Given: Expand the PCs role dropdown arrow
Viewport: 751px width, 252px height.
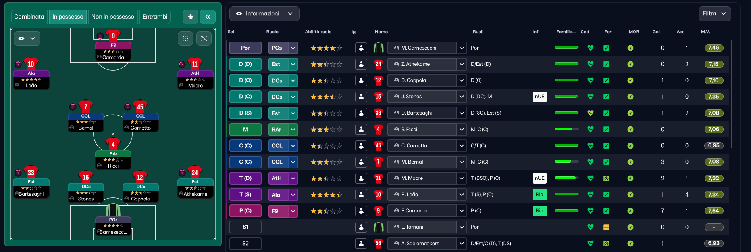Looking at the screenshot, I should 293,48.
